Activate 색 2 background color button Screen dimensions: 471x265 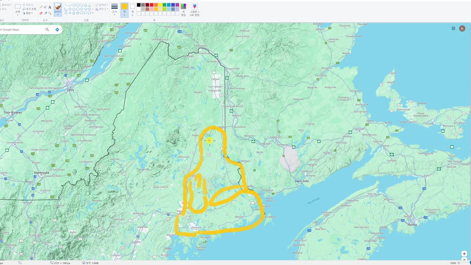132,10
